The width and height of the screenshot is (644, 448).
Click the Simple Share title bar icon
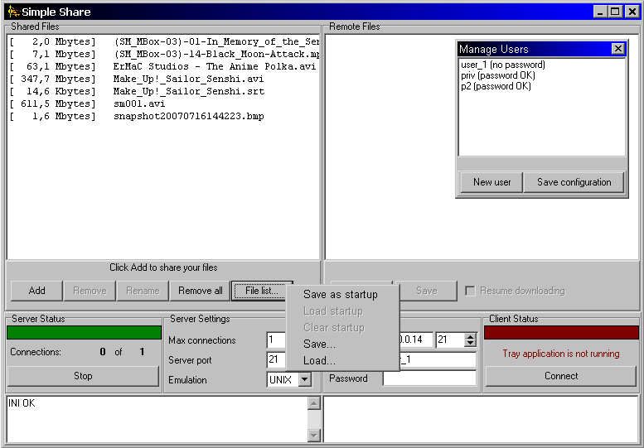[x=12, y=12]
